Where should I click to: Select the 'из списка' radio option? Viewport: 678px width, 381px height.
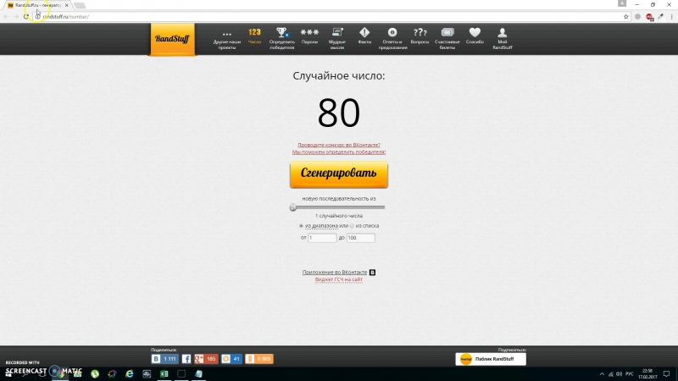click(x=353, y=226)
